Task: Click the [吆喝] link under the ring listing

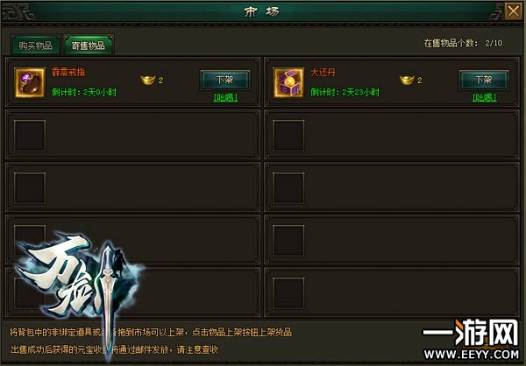Action: (x=225, y=97)
